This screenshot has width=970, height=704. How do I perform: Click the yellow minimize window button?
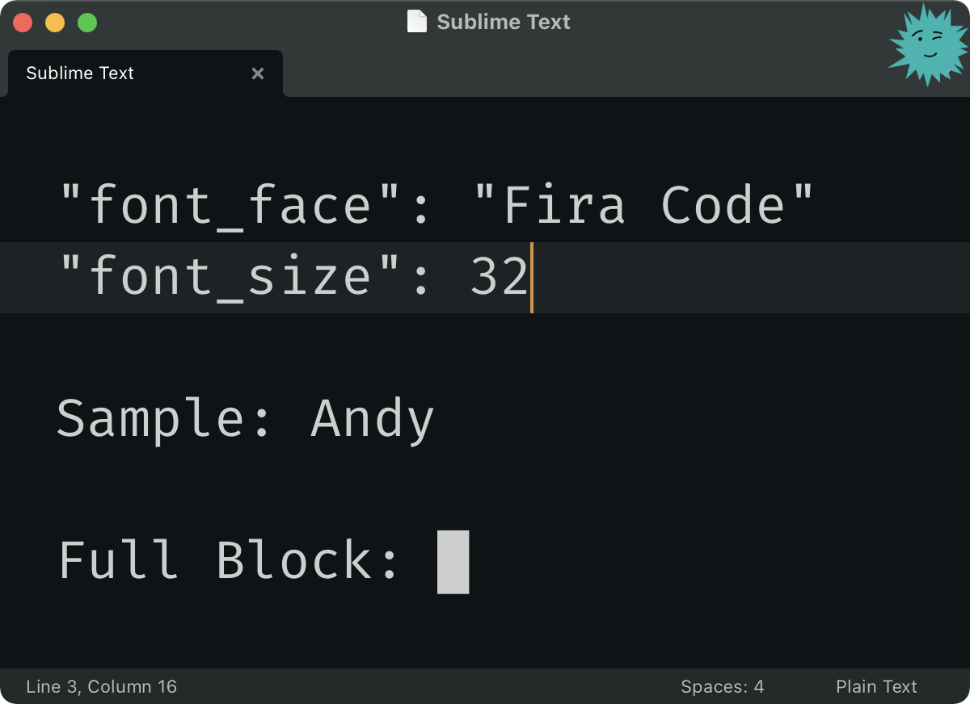tap(55, 23)
